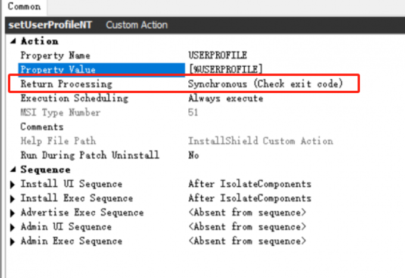Expand the Admin UI Sequence row

[x=13, y=227]
